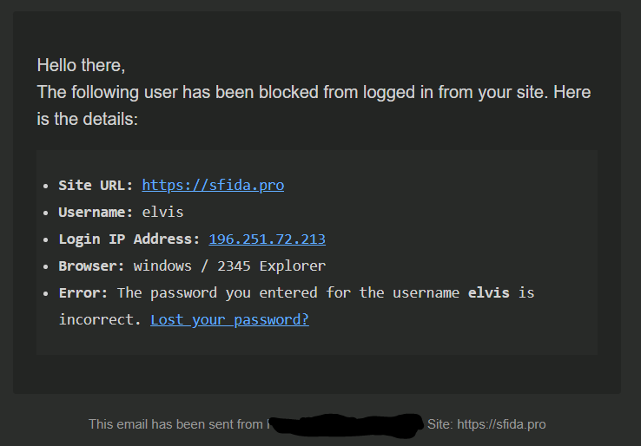
Task: Click the This email has been sent text
Action: [175, 424]
